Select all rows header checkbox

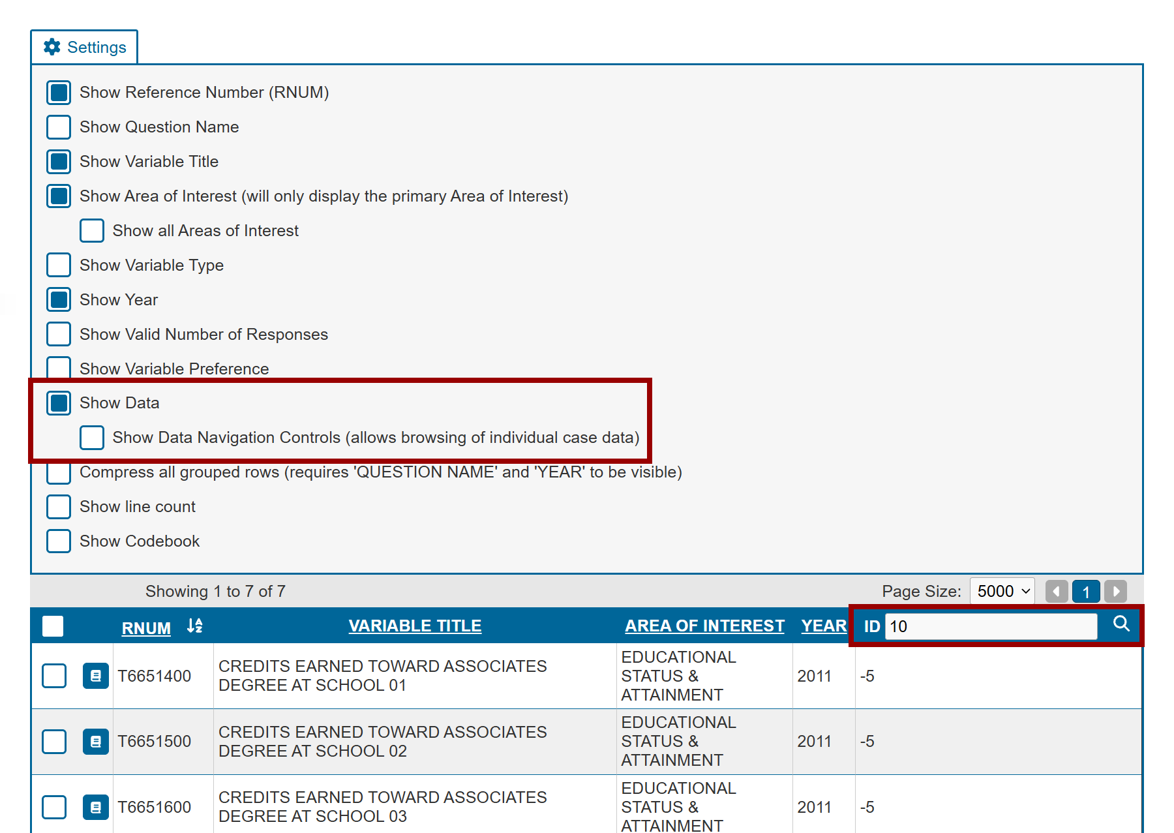[53, 626]
